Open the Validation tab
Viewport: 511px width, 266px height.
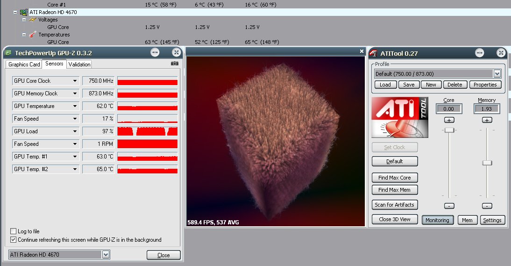[79, 64]
